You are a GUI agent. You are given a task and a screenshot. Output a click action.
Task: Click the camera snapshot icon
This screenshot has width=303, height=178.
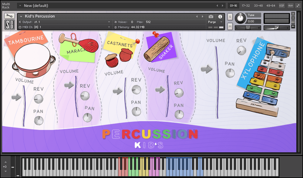pos(211,17)
